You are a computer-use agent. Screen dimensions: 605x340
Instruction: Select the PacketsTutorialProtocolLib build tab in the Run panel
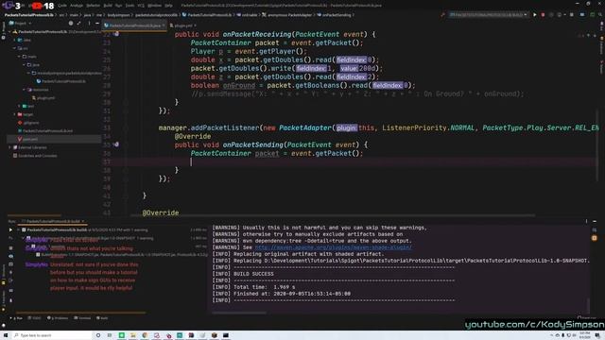click(x=53, y=222)
